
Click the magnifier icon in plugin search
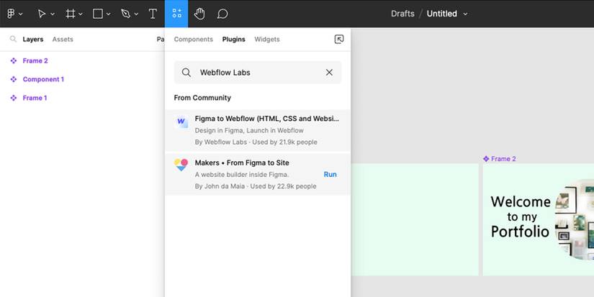click(186, 72)
